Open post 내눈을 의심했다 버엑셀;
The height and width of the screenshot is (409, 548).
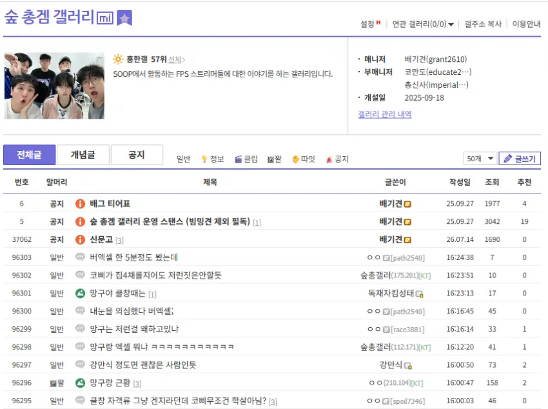pos(132,311)
